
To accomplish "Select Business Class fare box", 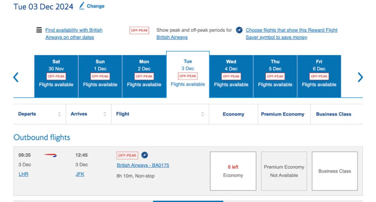I will (335, 171).
